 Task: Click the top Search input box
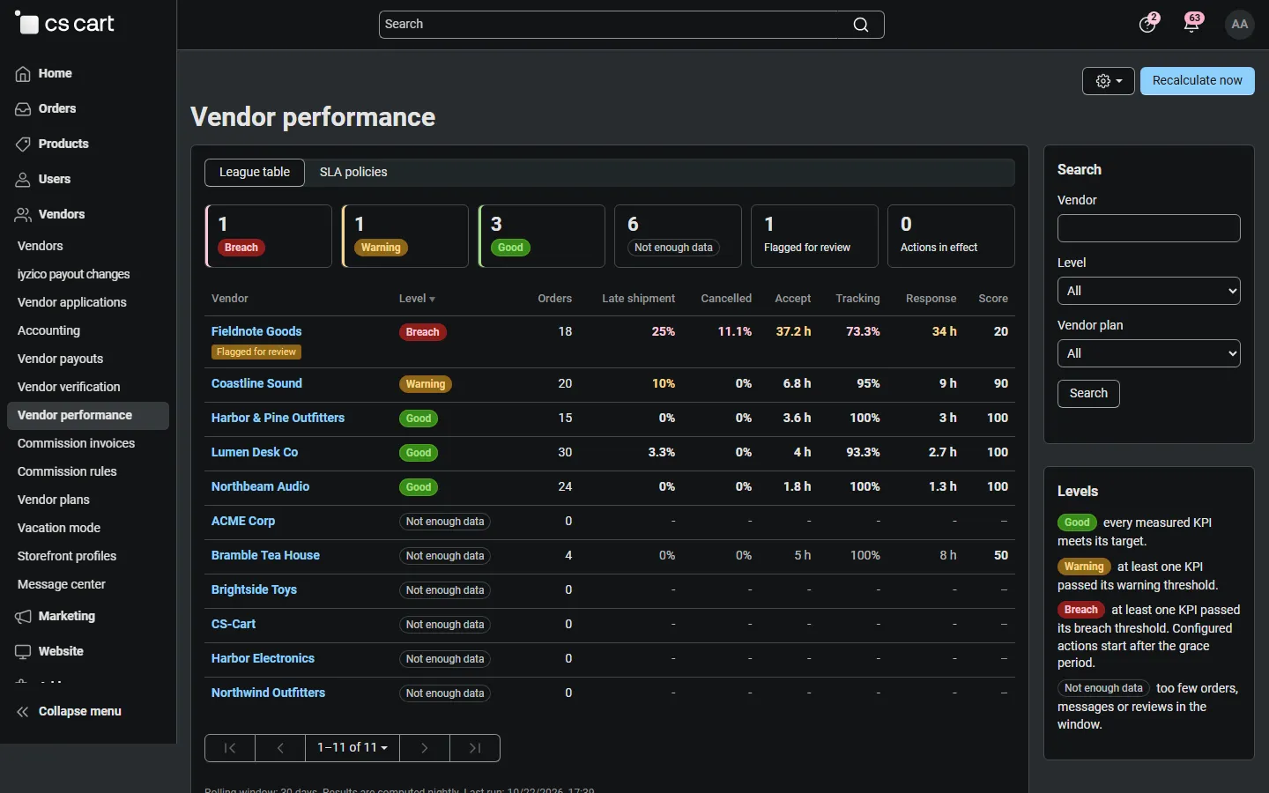coord(632,25)
